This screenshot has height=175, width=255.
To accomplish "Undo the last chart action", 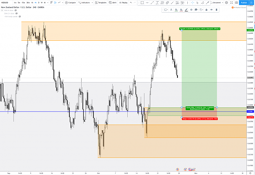I will point(131,2).
